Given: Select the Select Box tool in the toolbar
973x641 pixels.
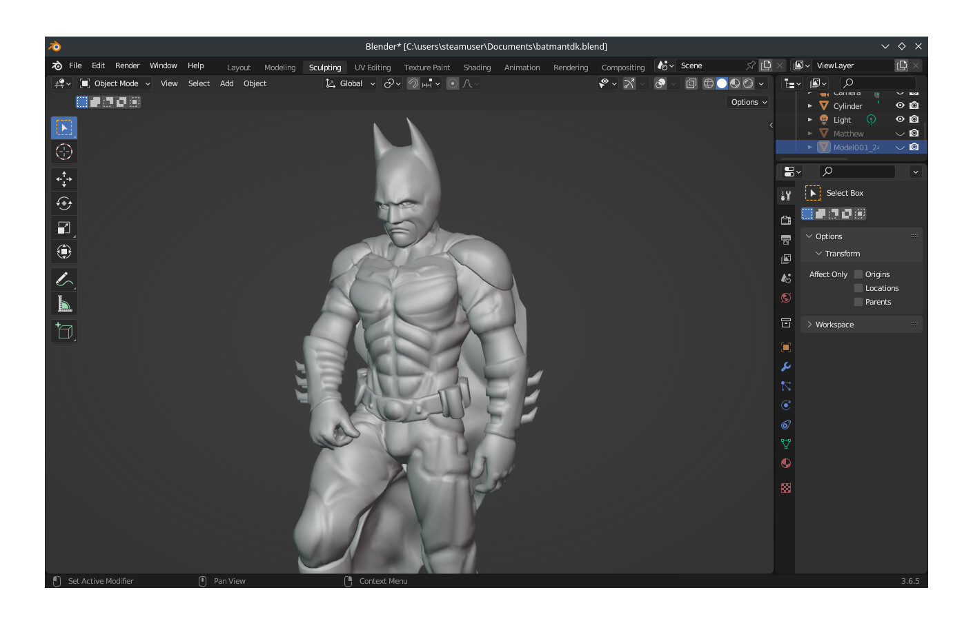Looking at the screenshot, I should tap(64, 128).
